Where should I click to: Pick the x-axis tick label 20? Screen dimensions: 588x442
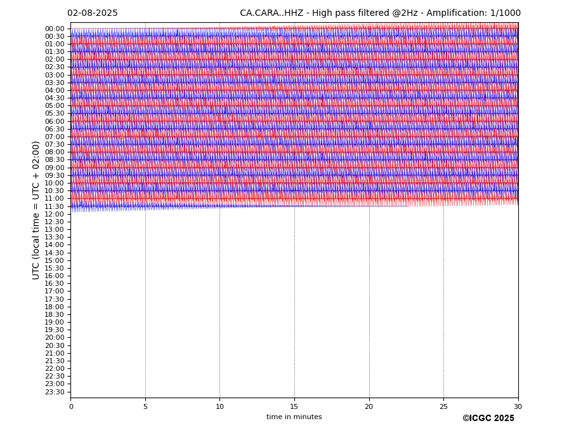pyautogui.click(x=369, y=406)
